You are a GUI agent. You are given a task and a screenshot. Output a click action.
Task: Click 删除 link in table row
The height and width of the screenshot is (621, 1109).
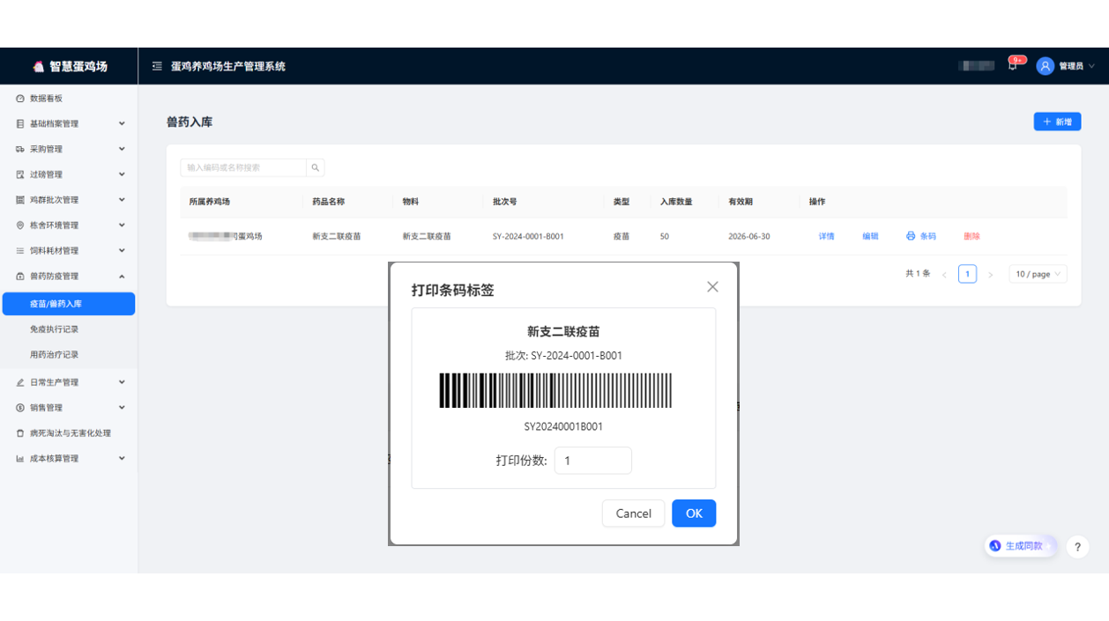[971, 236]
